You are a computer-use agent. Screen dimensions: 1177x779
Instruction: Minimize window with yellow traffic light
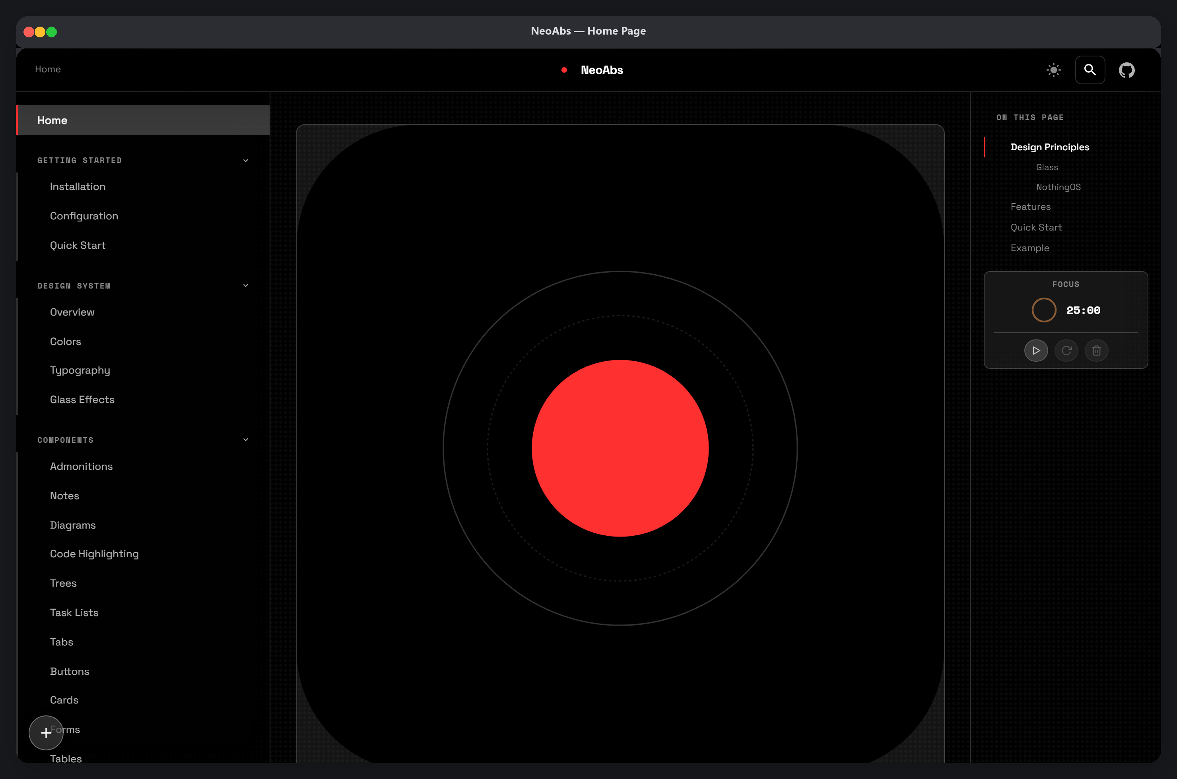point(40,32)
